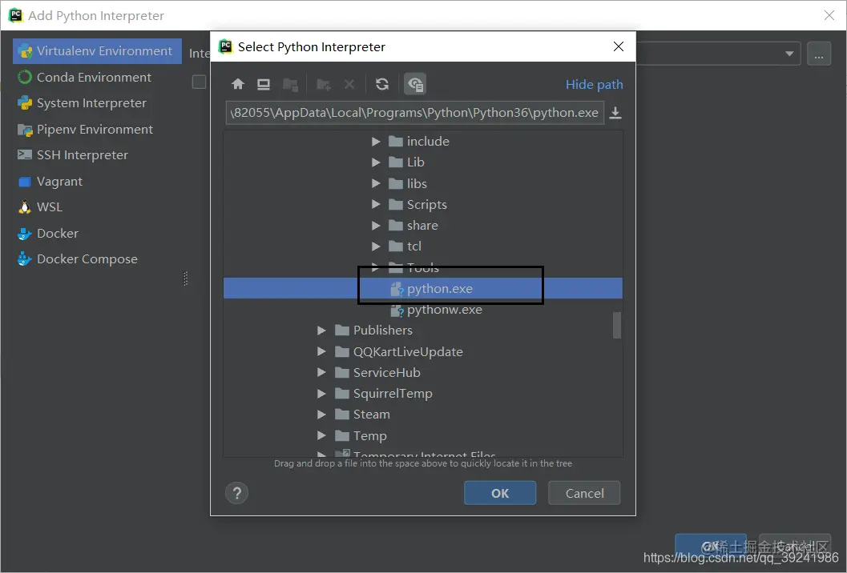Click the Steam folder icon
Viewport: 847px width, 573px height.
(x=342, y=415)
